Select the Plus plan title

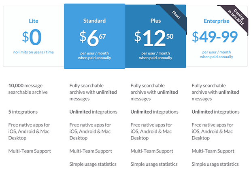point(155,21)
